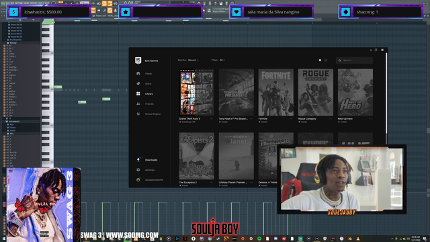Toggle the orange pattern/song mode switch in FL Studio

coord(60,2)
